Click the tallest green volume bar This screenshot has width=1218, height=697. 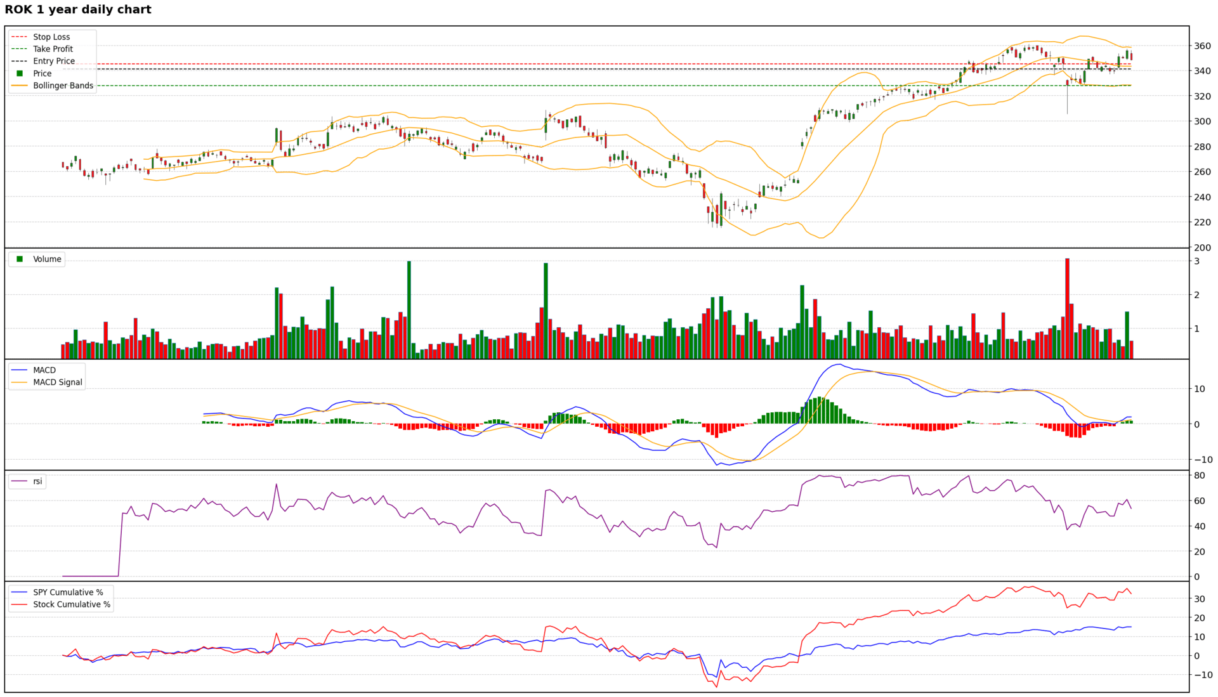click(409, 309)
